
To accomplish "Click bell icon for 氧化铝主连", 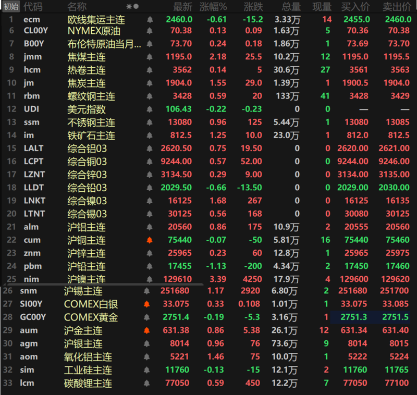I will [146, 357].
